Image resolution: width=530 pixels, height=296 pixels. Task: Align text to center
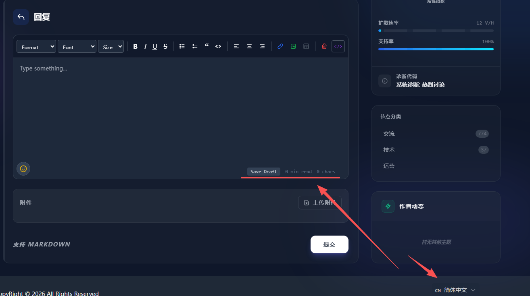pos(249,46)
